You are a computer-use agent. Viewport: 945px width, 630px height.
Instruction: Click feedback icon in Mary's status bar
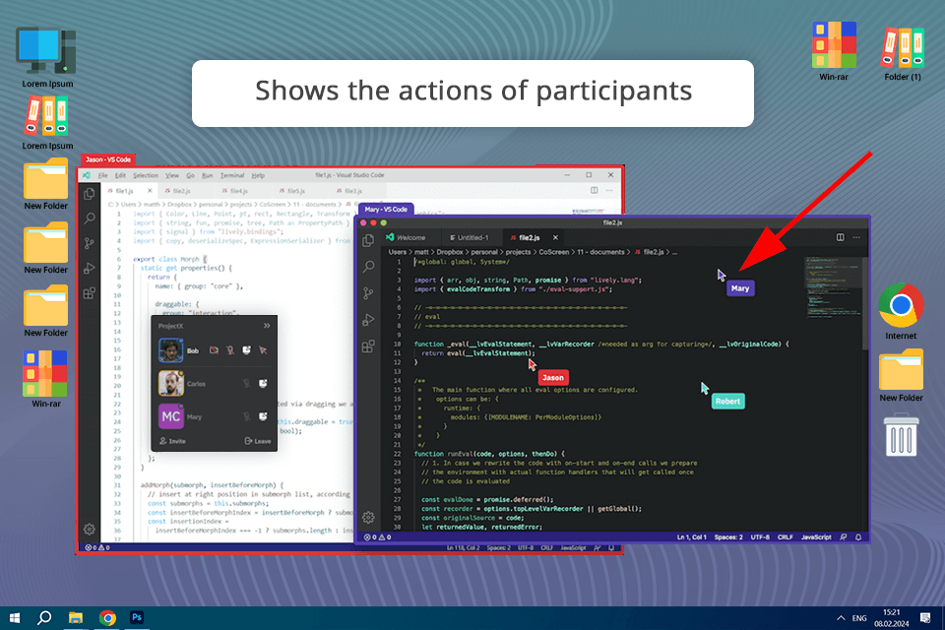pyautogui.click(x=844, y=537)
